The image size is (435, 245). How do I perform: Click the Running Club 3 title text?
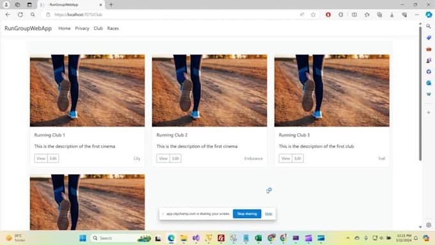pyautogui.click(x=294, y=135)
